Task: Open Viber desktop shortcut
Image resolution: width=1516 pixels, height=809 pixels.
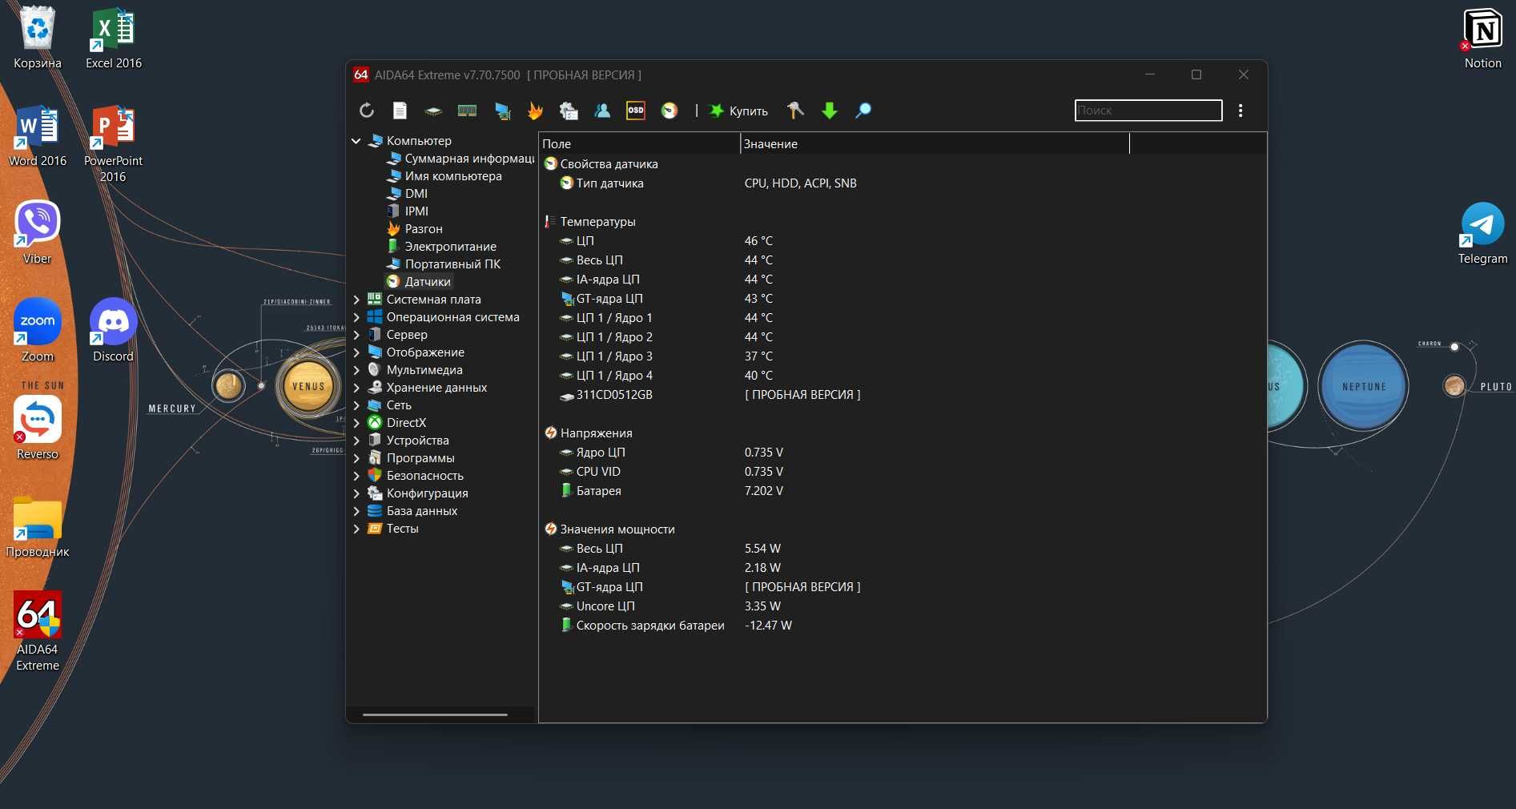Action: pyautogui.click(x=38, y=234)
